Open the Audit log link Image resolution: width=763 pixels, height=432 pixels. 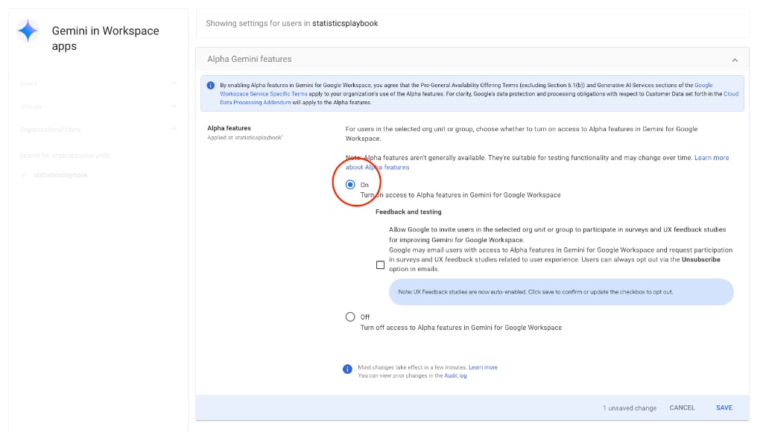coord(455,375)
